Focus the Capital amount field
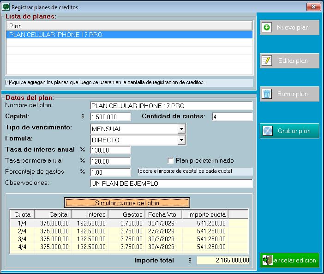This screenshot has width=324, height=274. (110, 117)
